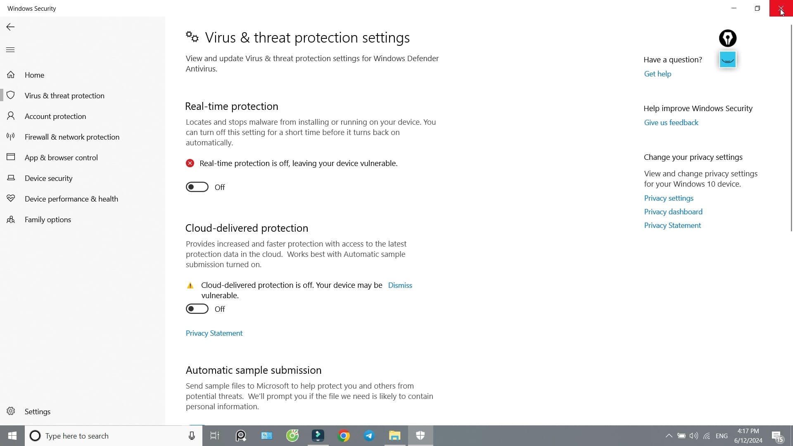Screen dimensions: 793x446
Task: Click the Family options people icon
Action: tap(11, 219)
